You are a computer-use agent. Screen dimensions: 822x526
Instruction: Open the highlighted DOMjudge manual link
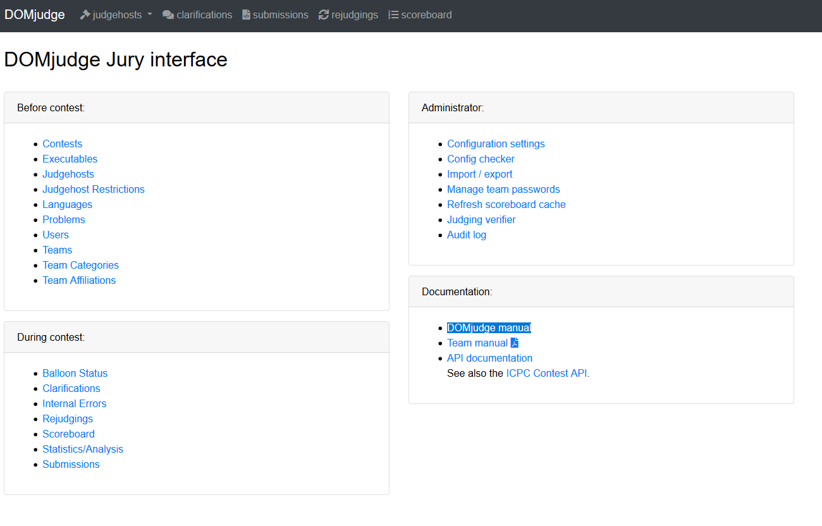tap(489, 327)
